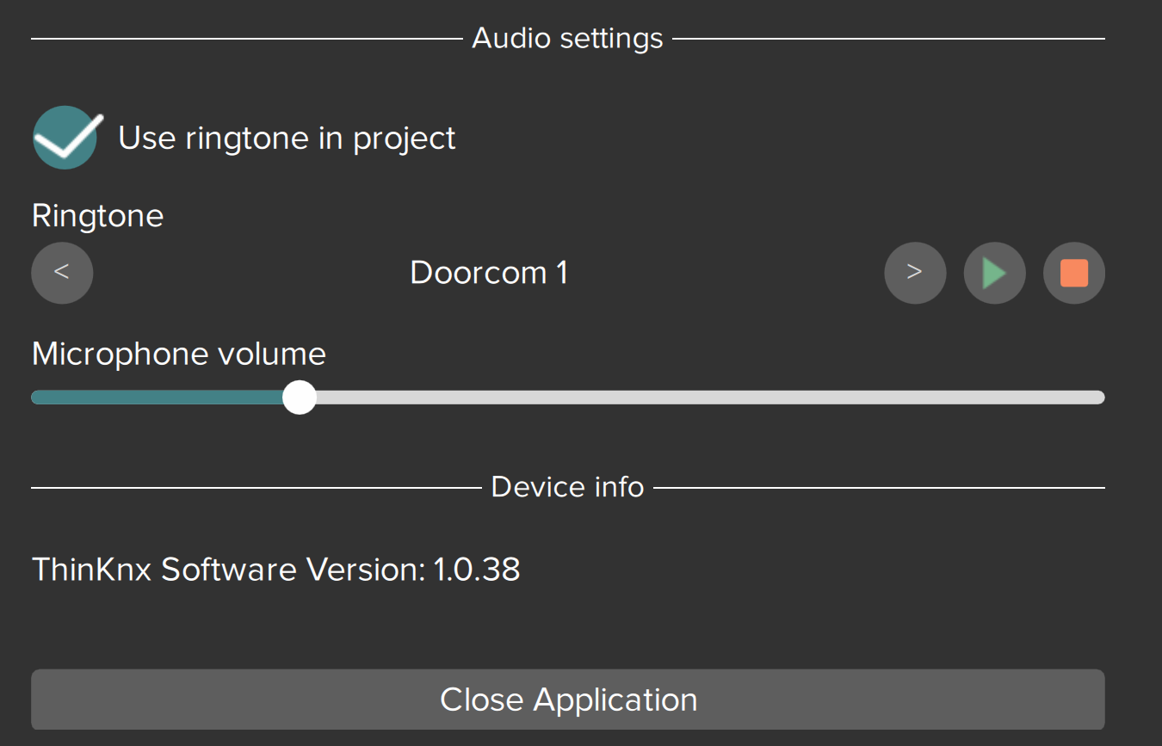1162x746 pixels.
Task: Set microphone volume to maximum at the track's end
Action: (1100, 398)
